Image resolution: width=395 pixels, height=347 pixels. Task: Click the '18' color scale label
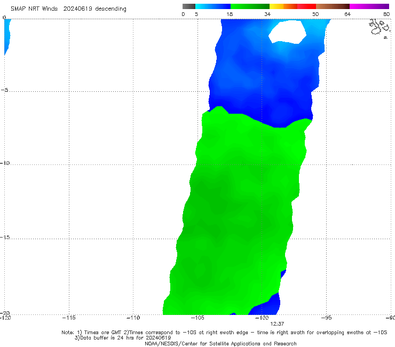(230, 14)
